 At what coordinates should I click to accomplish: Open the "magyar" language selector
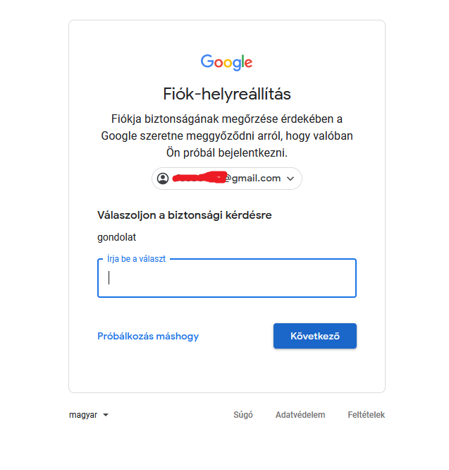point(83,415)
